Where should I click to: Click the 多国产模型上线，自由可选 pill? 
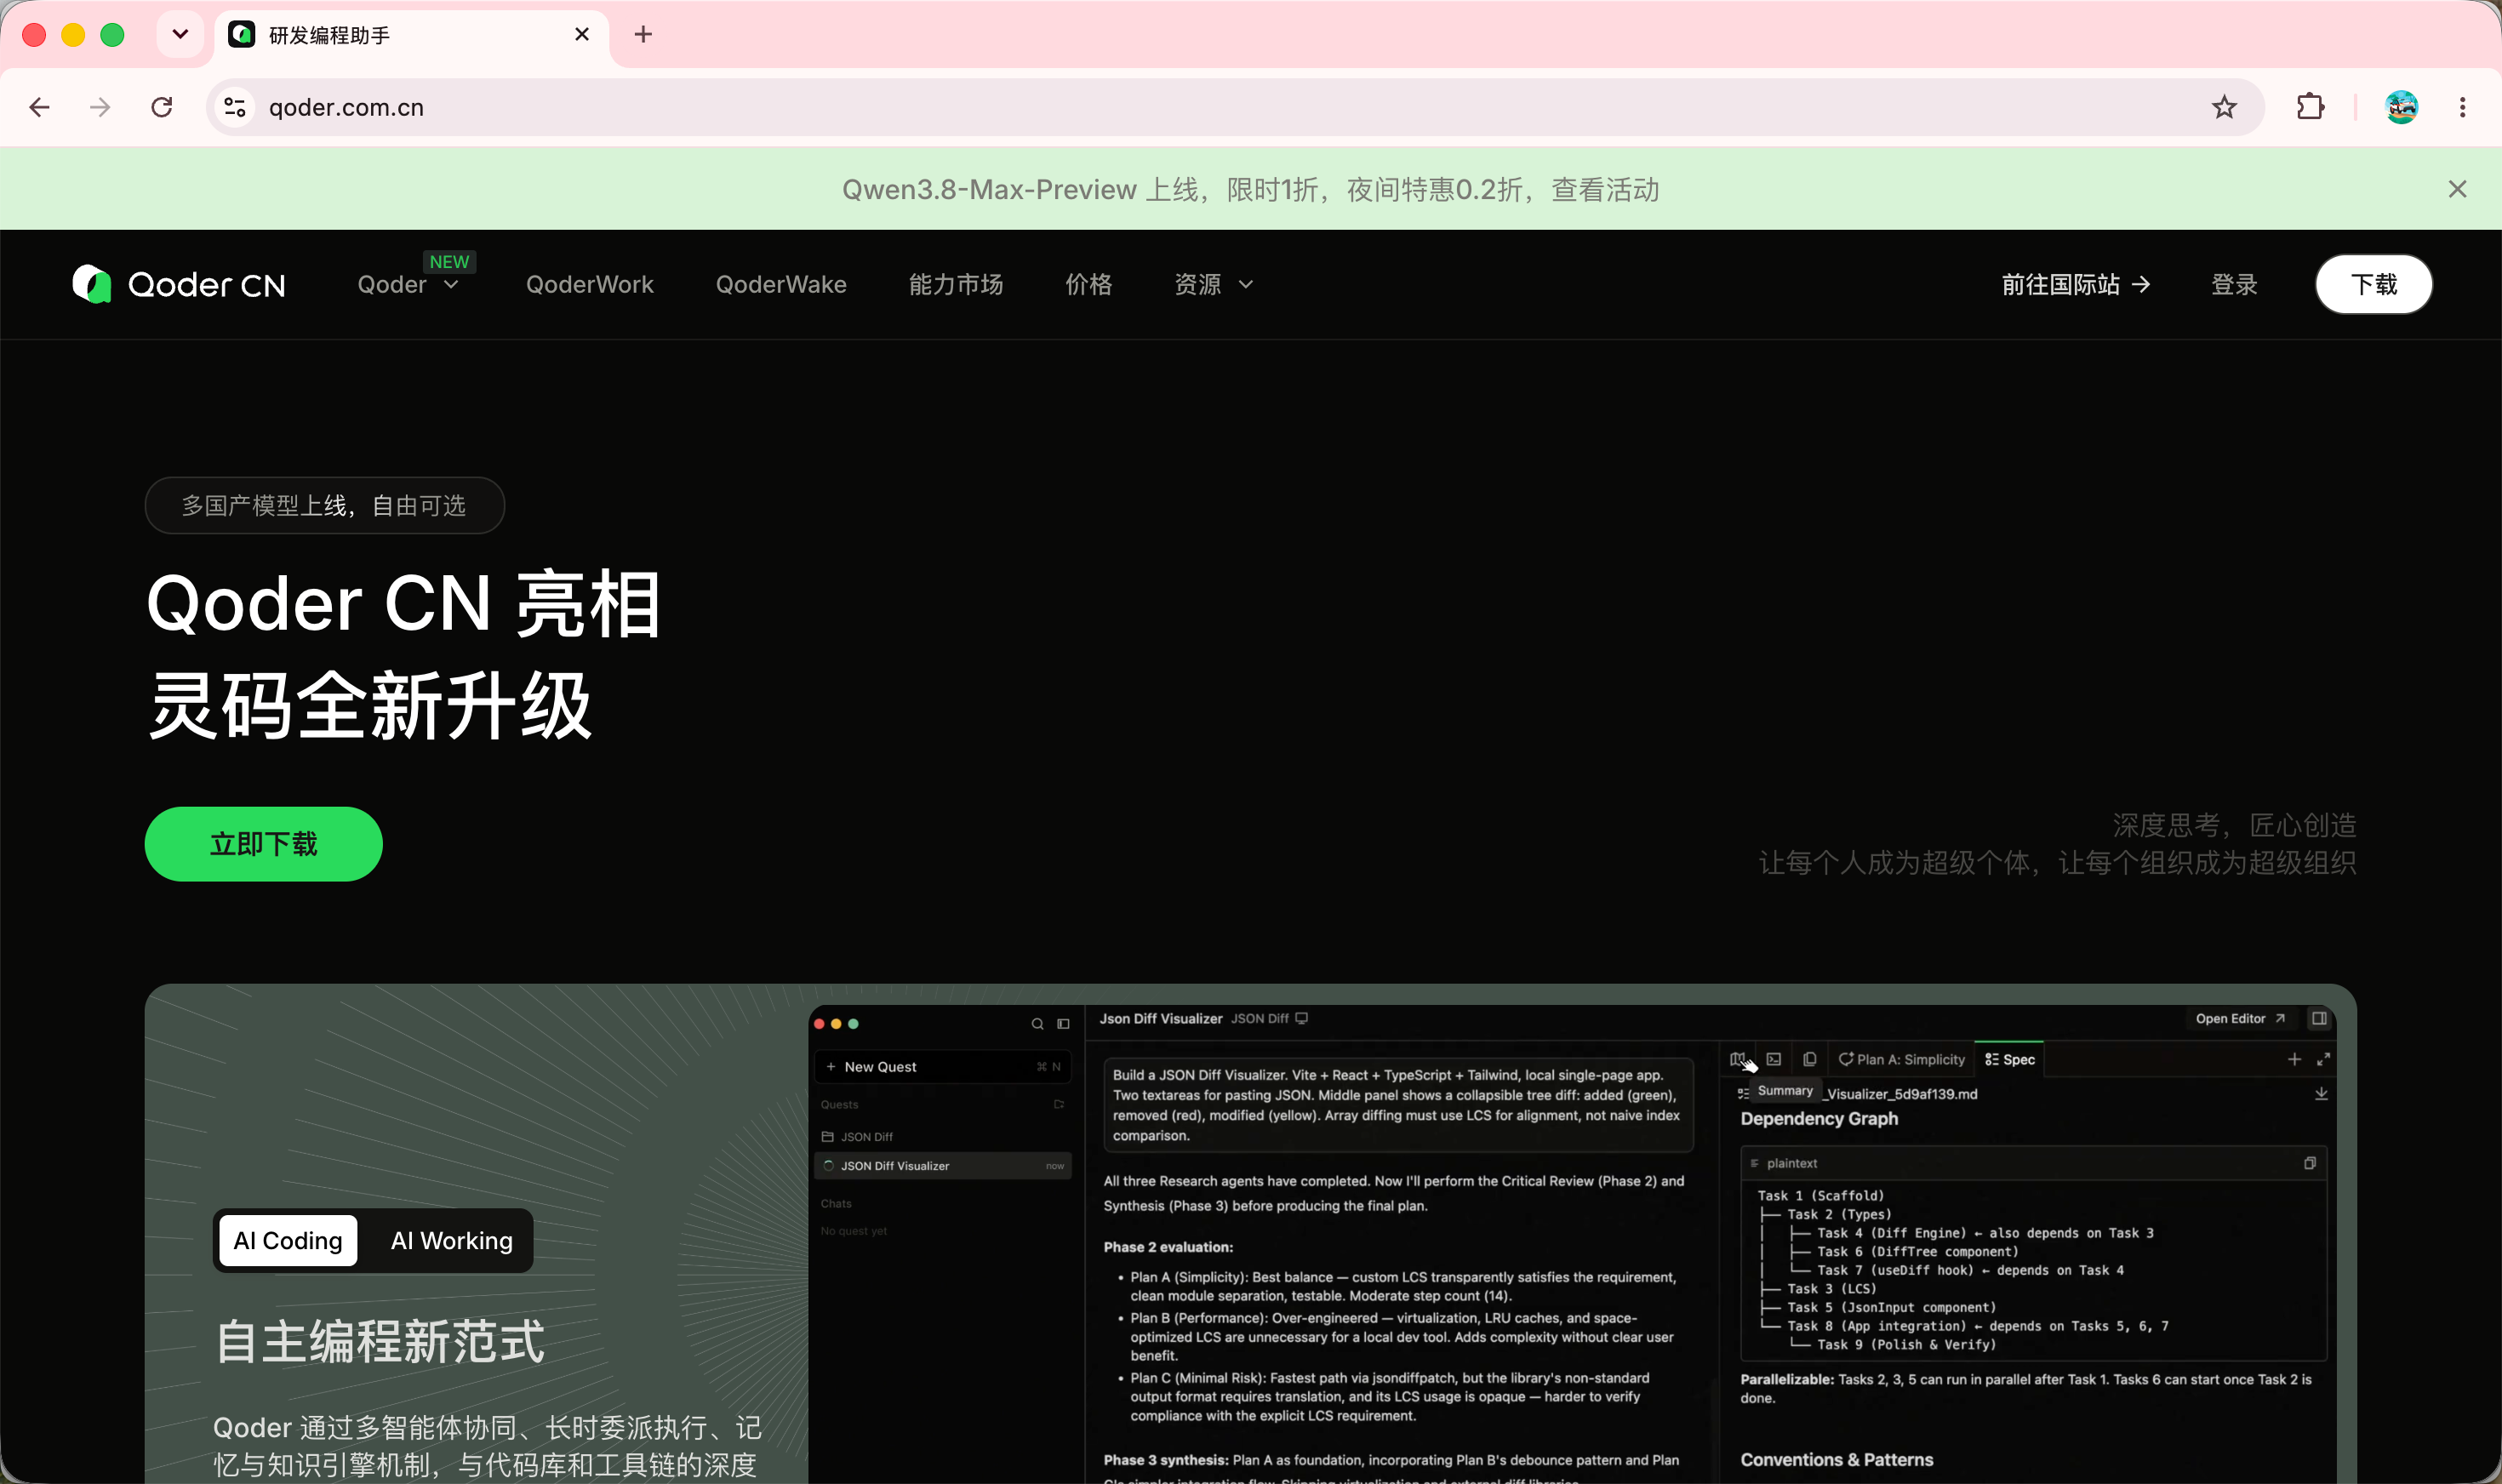(x=325, y=505)
